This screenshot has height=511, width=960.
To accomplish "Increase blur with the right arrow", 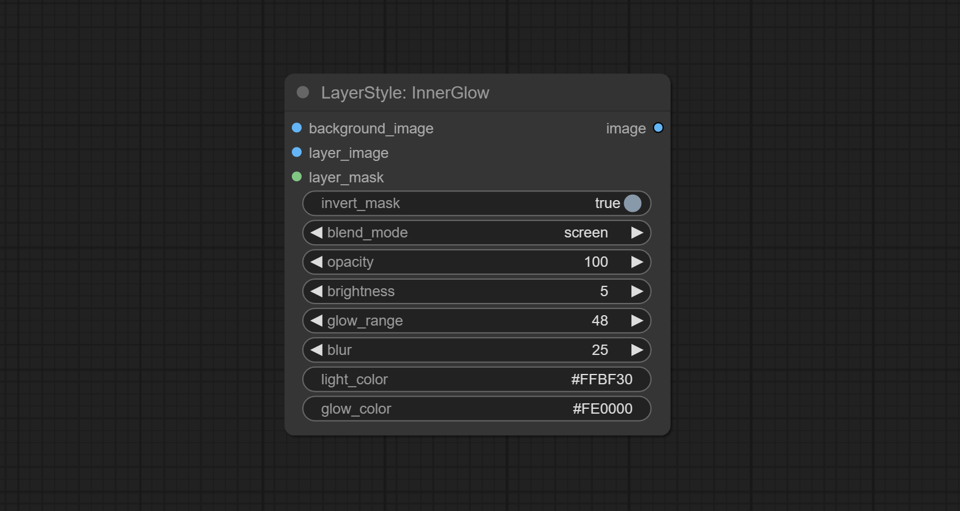I will 637,350.
